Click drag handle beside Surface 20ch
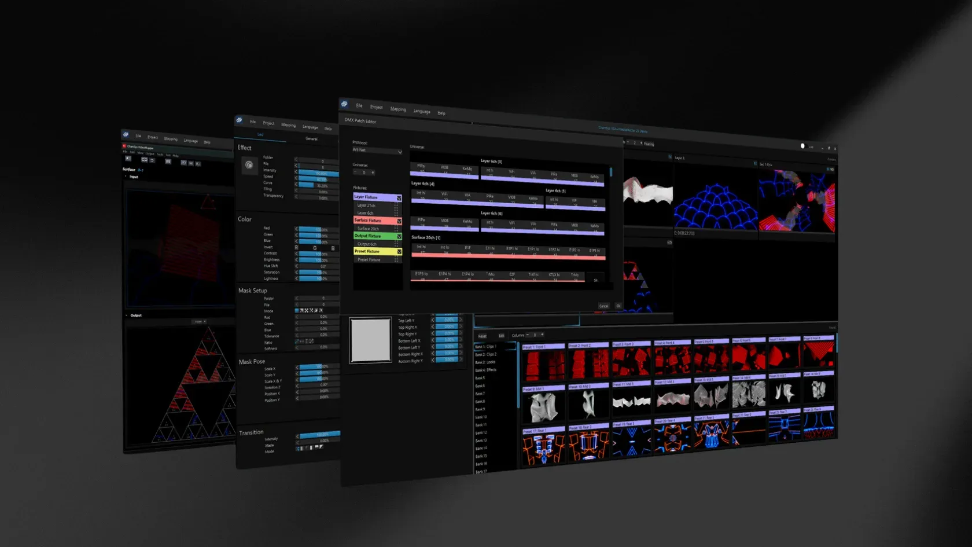The image size is (972, 547). click(396, 229)
